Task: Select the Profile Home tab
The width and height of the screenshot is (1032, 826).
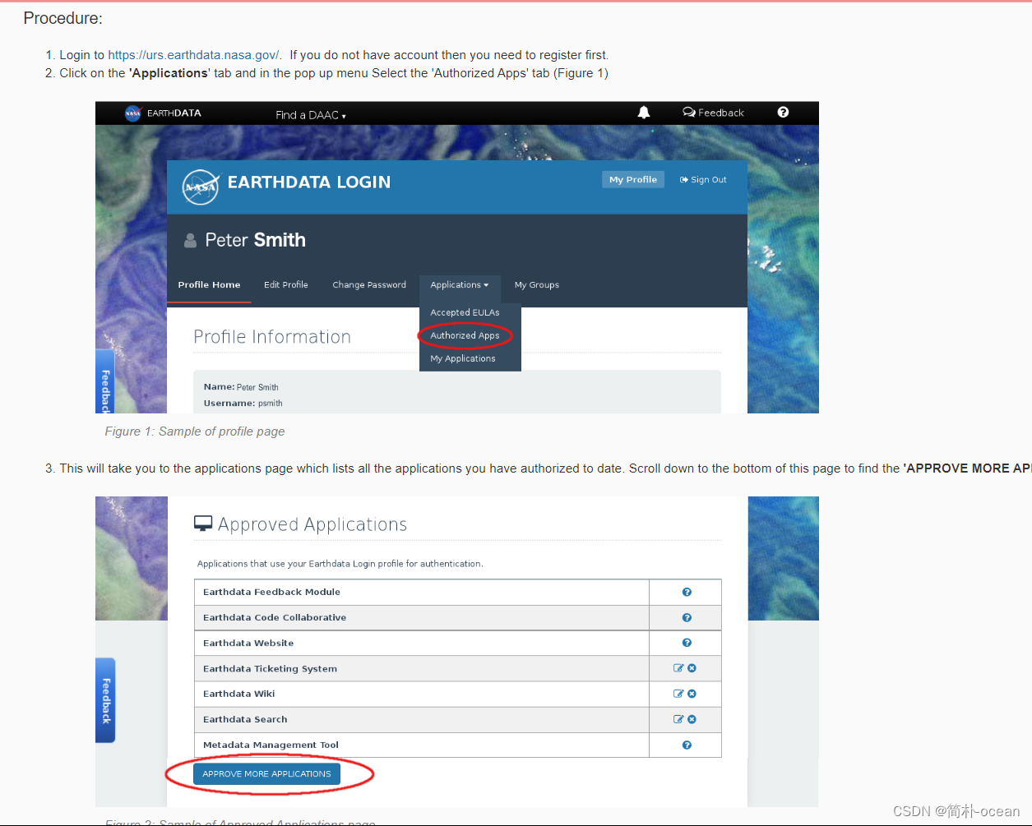Action: 209,284
